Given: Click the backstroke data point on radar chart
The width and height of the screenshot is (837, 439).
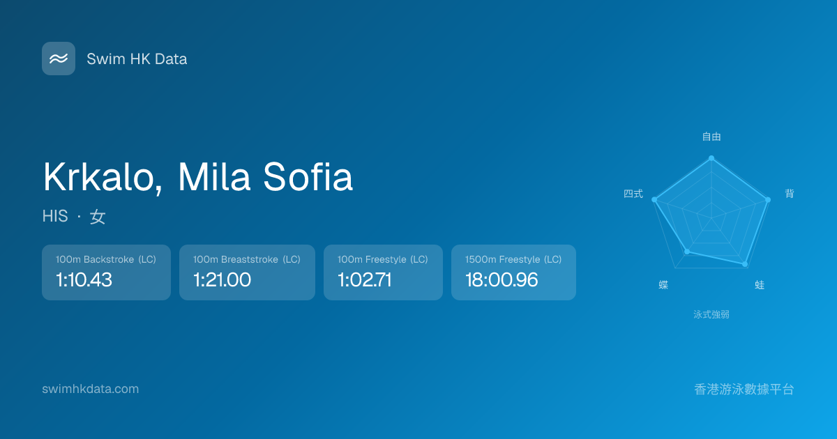Looking at the screenshot, I should pos(768,200).
